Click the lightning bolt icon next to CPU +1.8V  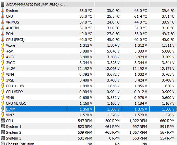click(3, 86)
